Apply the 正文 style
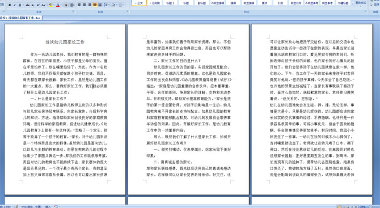This screenshot has height=208, width=380. [x=139, y=3]
